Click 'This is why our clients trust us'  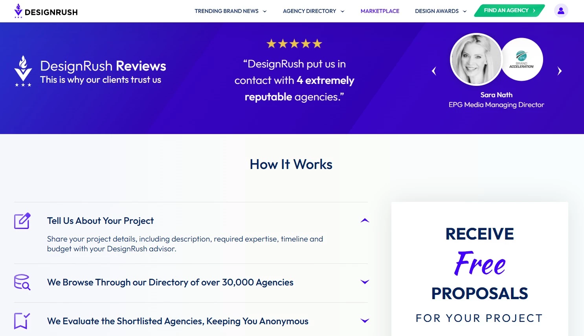pyautogui.click(x=101, y=80)
